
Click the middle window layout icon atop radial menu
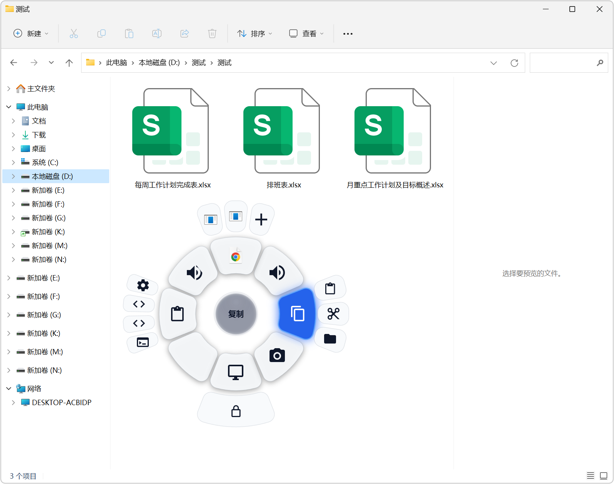point(236,216)
